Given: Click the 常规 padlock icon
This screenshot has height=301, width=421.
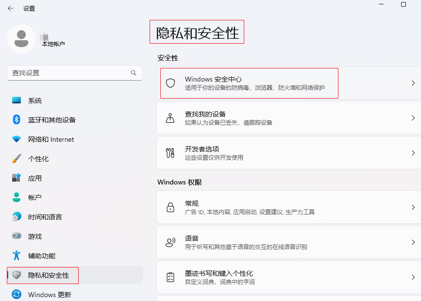Looking at the screenshot, I should click(170, 207).
